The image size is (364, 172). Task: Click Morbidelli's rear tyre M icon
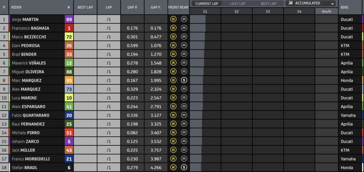[184, 159]
